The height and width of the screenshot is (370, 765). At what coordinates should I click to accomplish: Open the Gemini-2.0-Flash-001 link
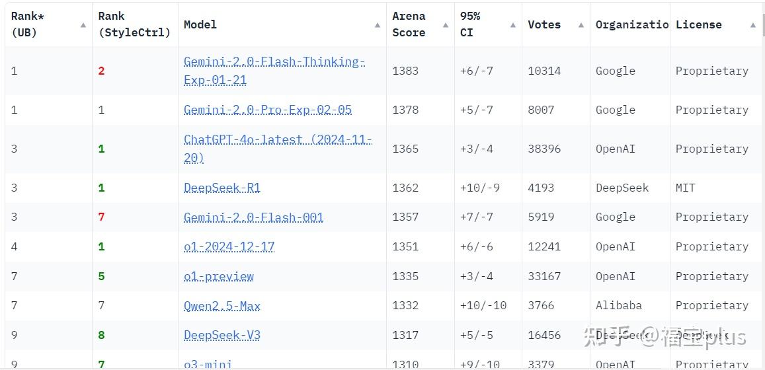click(254, 217)
